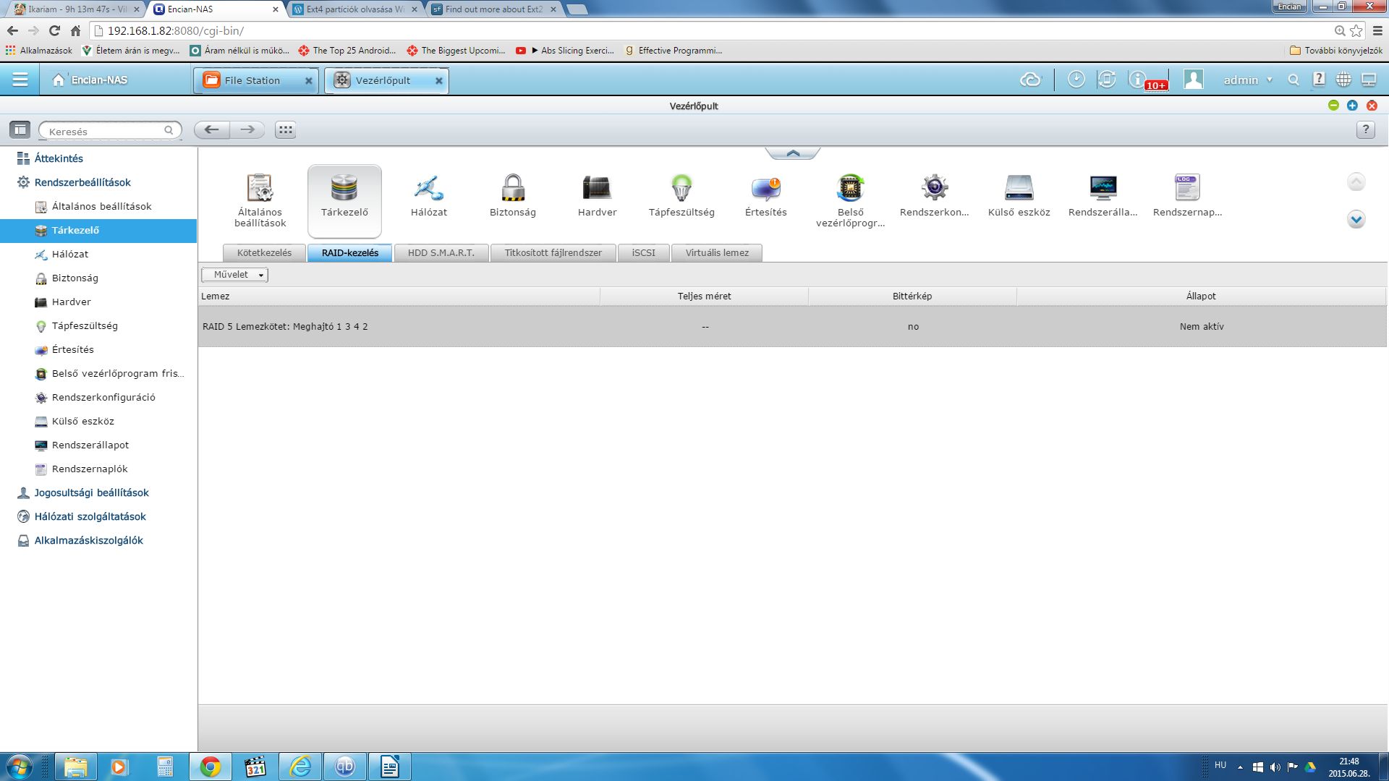Open the Hardver icon in top panel
The image size is (1389, 781).
coord(597,189)
